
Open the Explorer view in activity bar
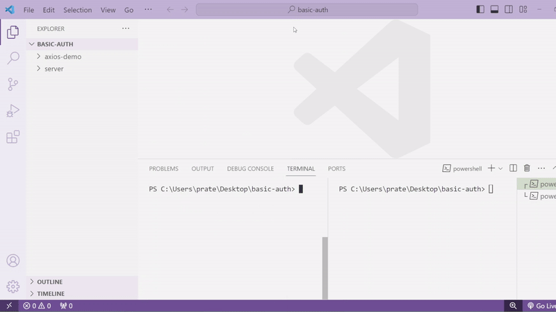pos(13,32)
